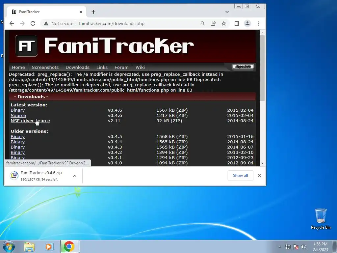
Task: Select the FamiTracker browser tab
Action: 47,12
